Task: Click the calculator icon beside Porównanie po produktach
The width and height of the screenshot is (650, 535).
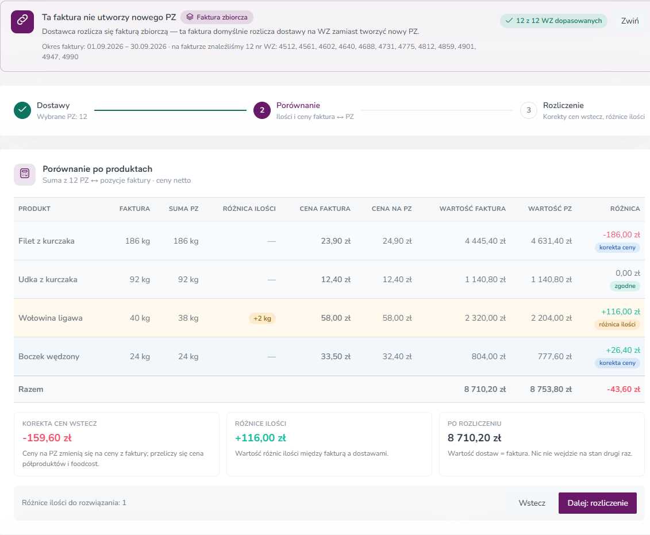Action: [x=25, y=175]
